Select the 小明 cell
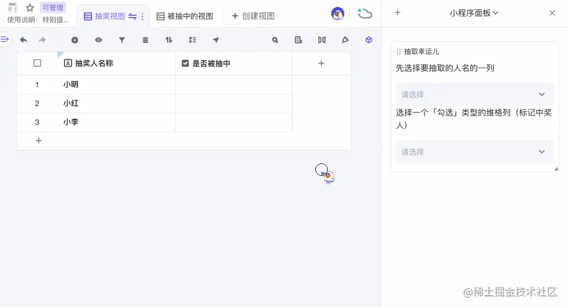This screenshot has height=307, width=567. coord(117,85)
